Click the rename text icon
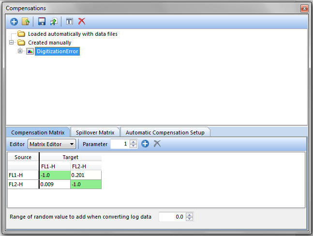 pyautogui.click(x=69, y=21)
